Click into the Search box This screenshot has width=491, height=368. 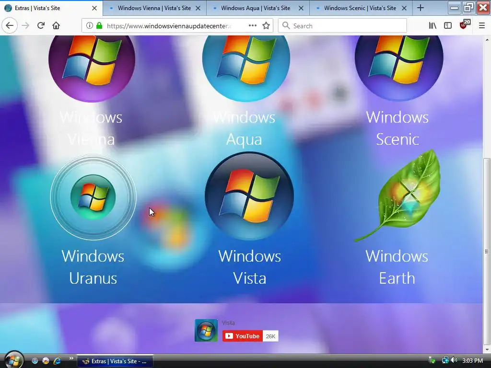click(342, 26)
